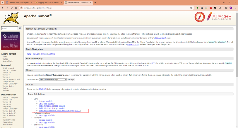The image size is (238, 128).
Task: Go back using the browser back arrow
Action: (3, 8)
